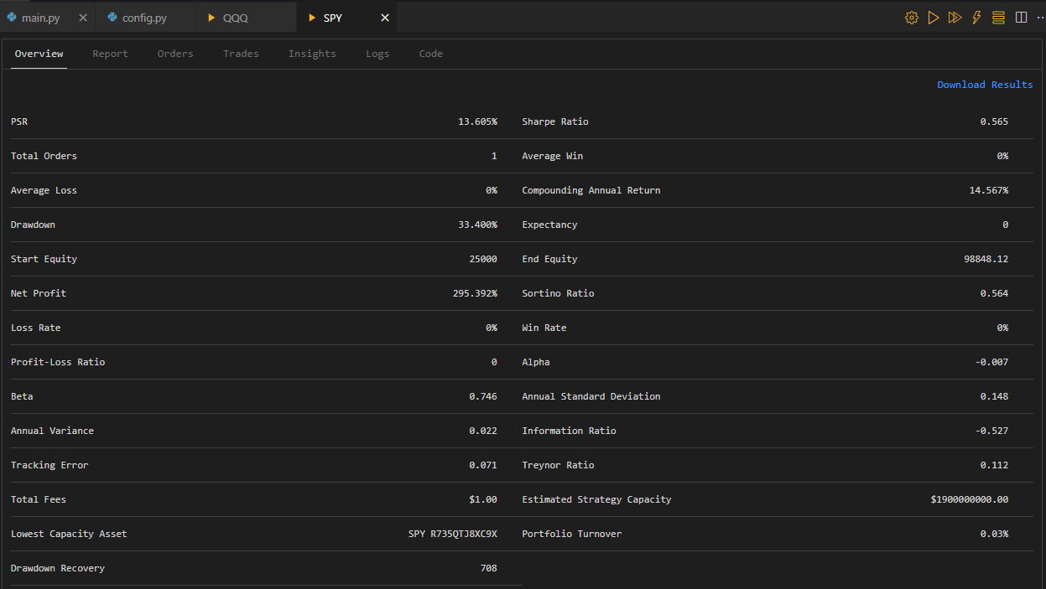Image resolution: width=1046 pixels, height=589 pixels.
Task: Click the PSR value 13.605%
Action: (x=477, y=121)
